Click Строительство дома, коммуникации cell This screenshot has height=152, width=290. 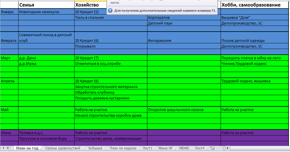point(111,138)
